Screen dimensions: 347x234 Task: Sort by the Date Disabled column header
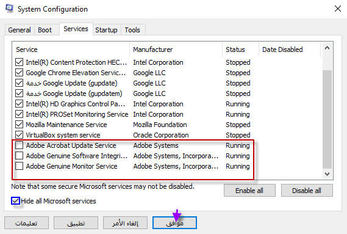290,49
